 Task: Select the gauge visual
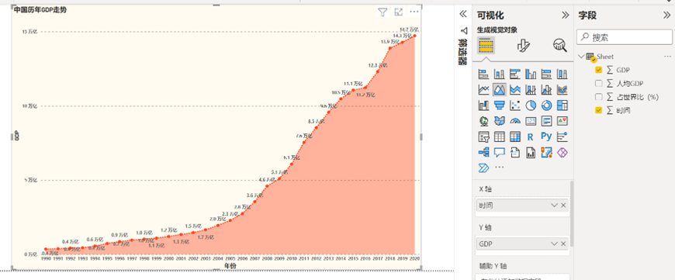pos(515,121)
